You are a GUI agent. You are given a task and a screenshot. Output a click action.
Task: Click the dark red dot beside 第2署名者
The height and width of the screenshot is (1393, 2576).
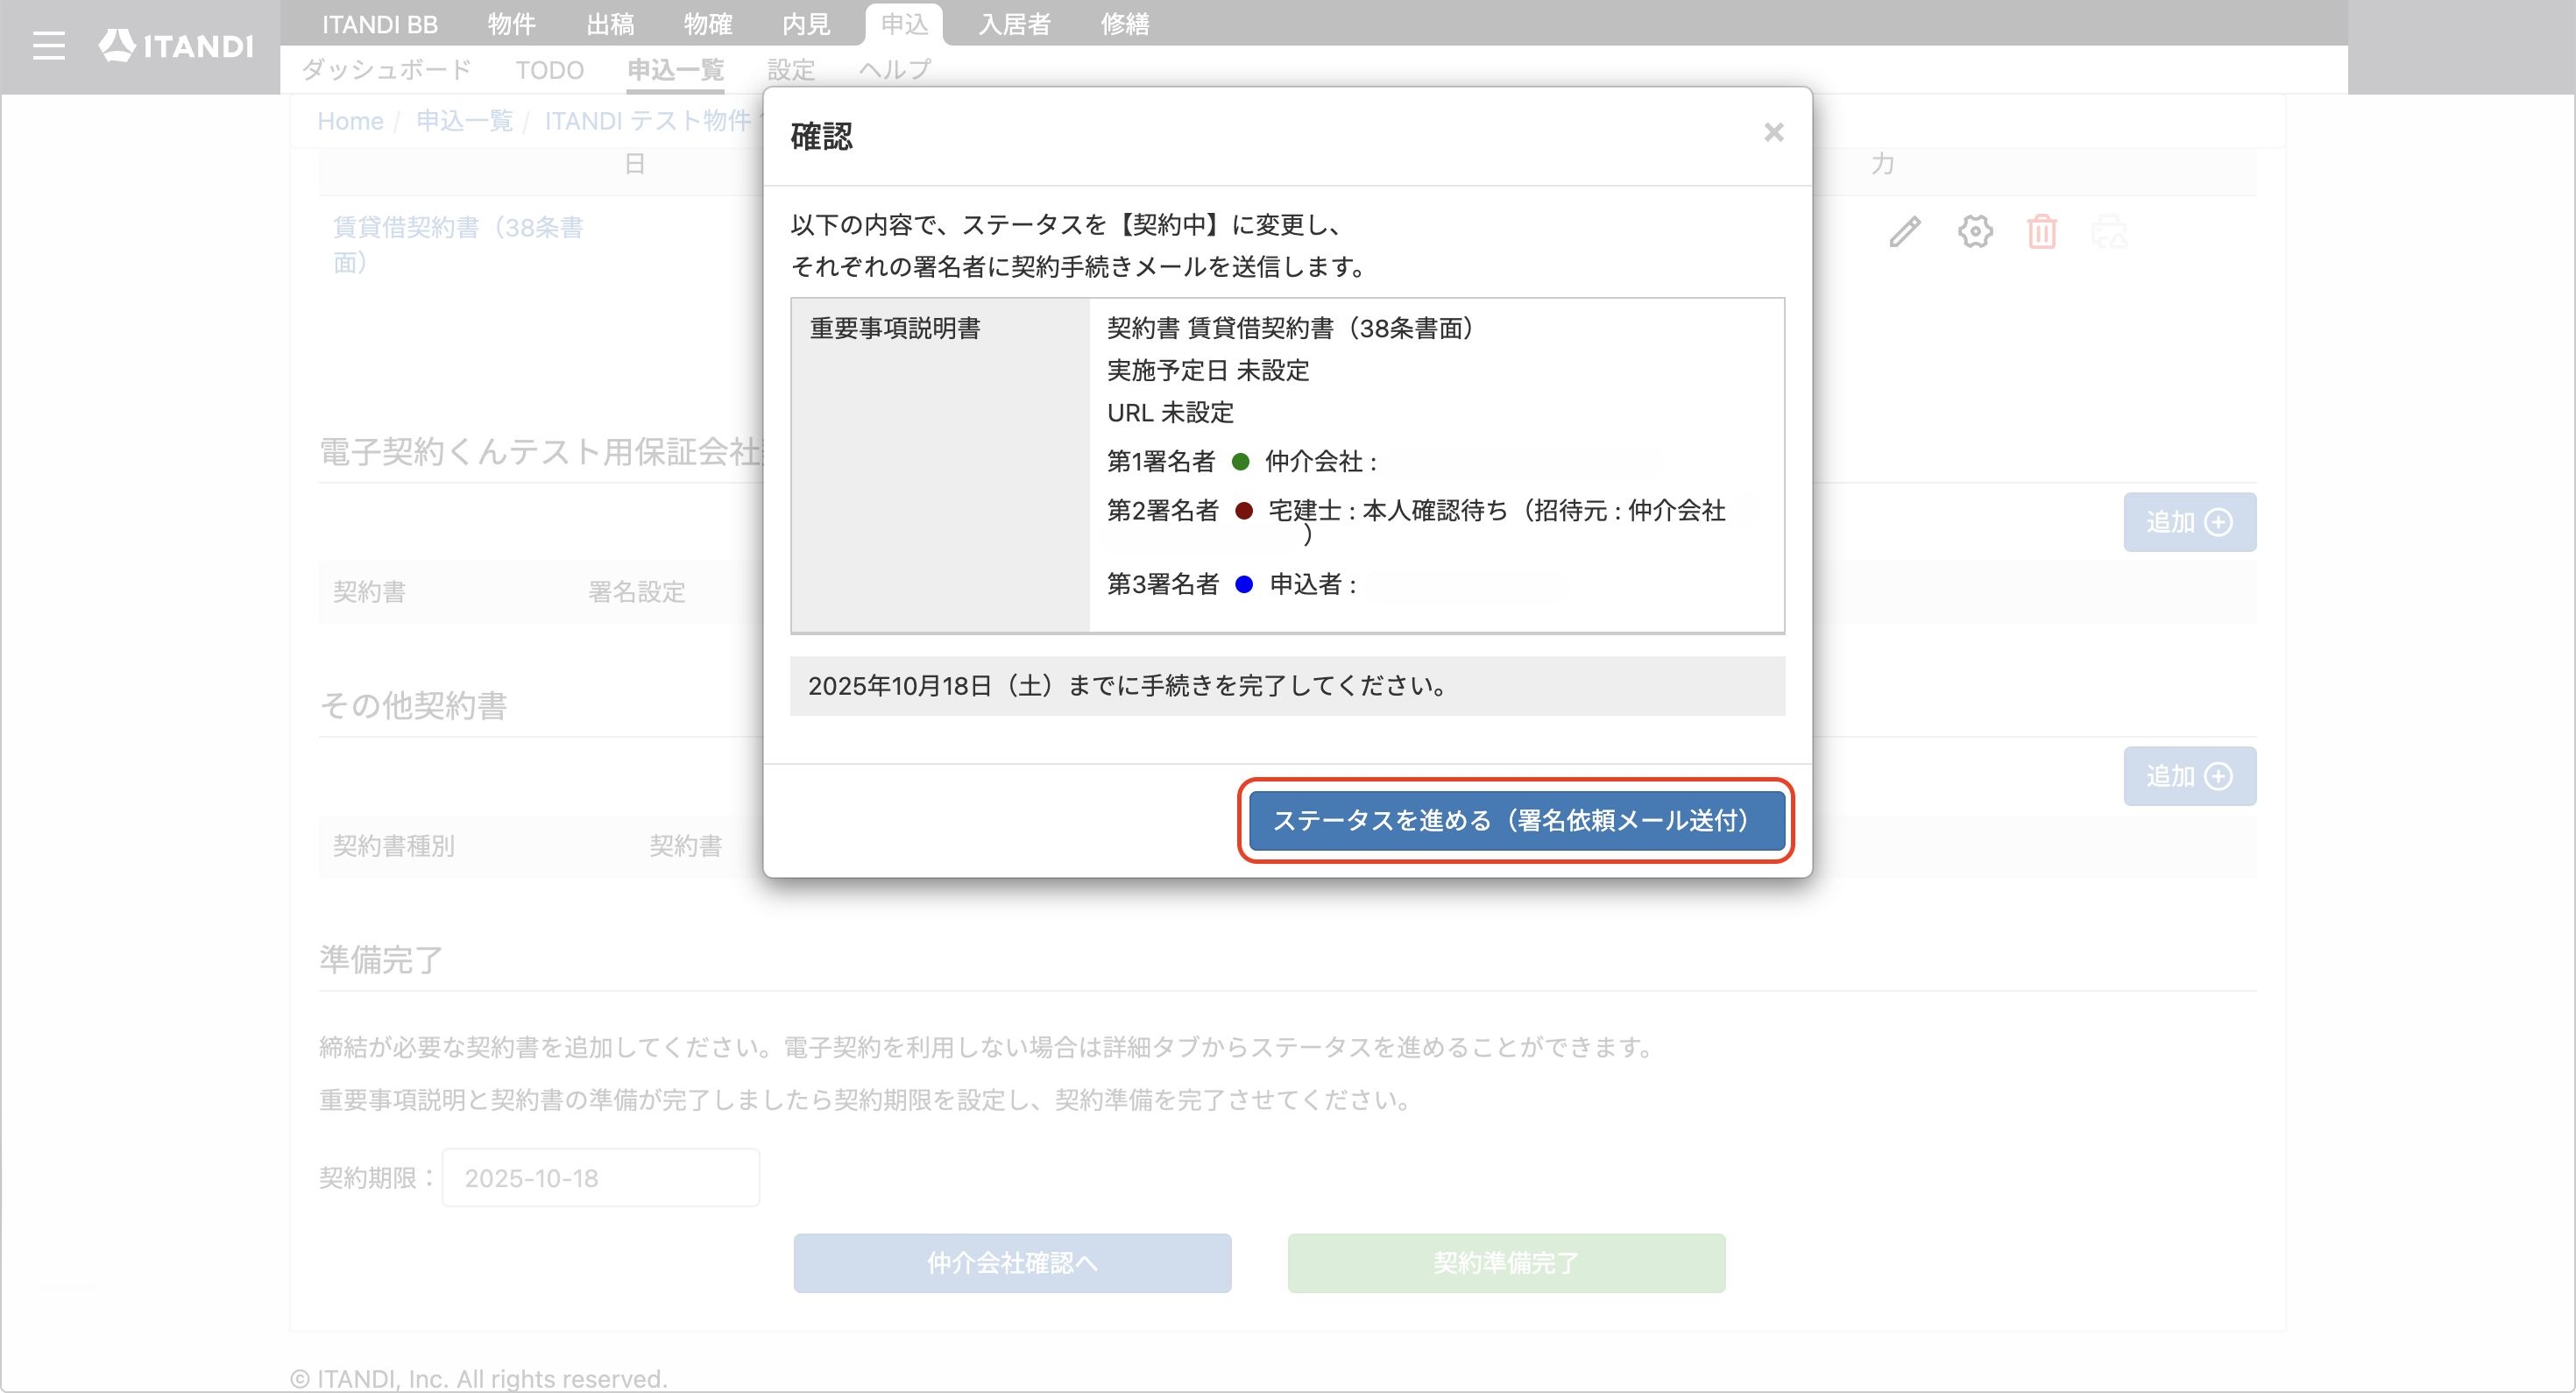click(1244, 510)
